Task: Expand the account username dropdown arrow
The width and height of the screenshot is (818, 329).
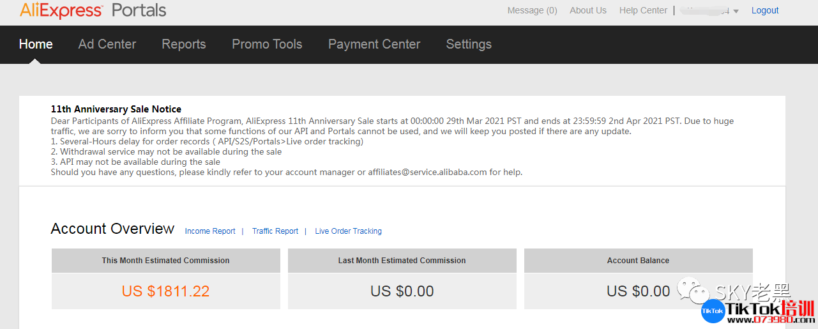Action: pos(736,11)
